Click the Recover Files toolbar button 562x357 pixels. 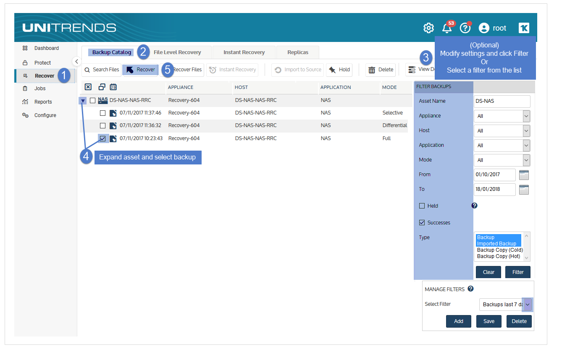coord(188,70)
